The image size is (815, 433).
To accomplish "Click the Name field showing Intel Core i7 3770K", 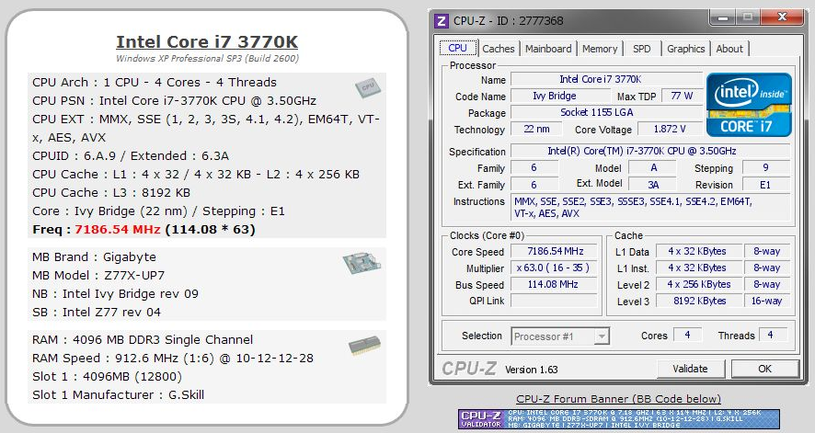I will click(x=606, y=79).
